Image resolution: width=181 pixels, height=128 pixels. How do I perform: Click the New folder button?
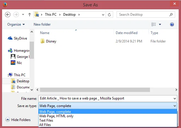point(42,24)
